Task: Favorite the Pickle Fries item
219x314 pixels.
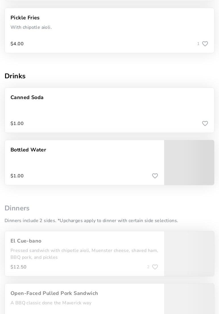Action: [x=205, y=44]
